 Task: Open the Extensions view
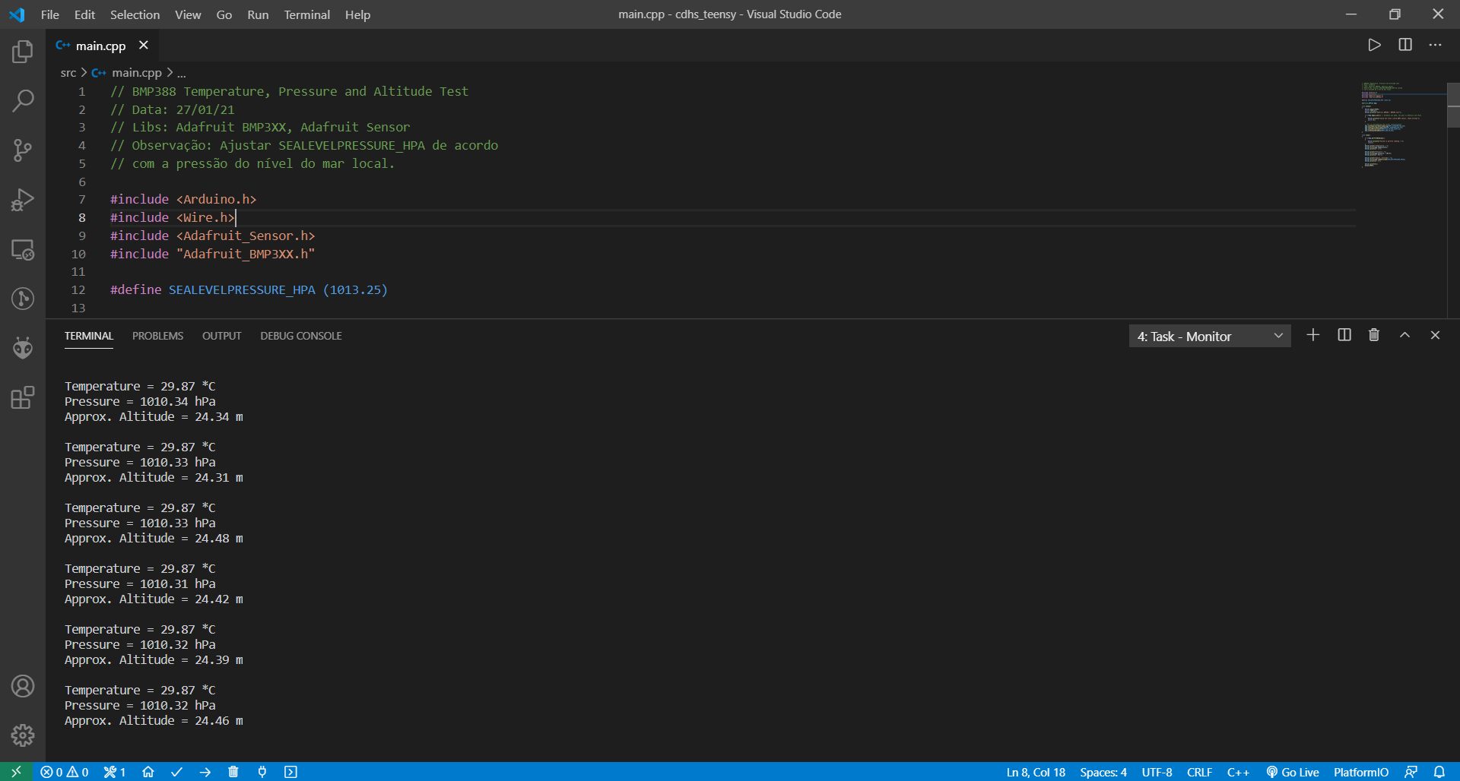23,397
